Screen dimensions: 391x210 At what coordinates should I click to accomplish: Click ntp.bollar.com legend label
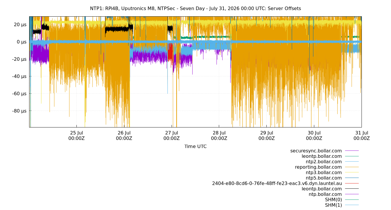point(325,194)
